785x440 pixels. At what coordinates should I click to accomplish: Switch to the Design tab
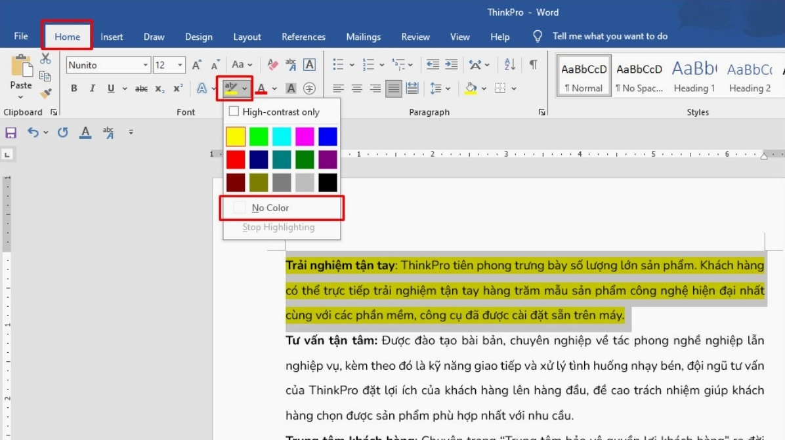pos(198,37)
